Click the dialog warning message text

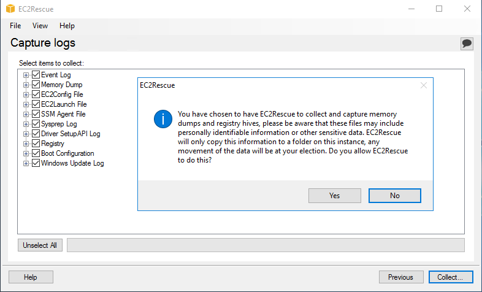tap(293, 137)
